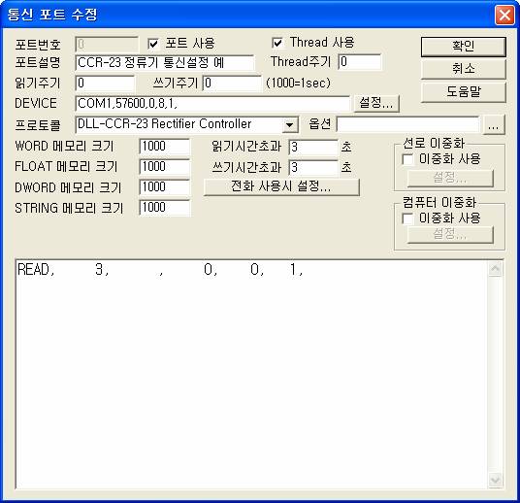Click the DEVICE field with COM1,57600,0,8,1,

click(212, 104)
